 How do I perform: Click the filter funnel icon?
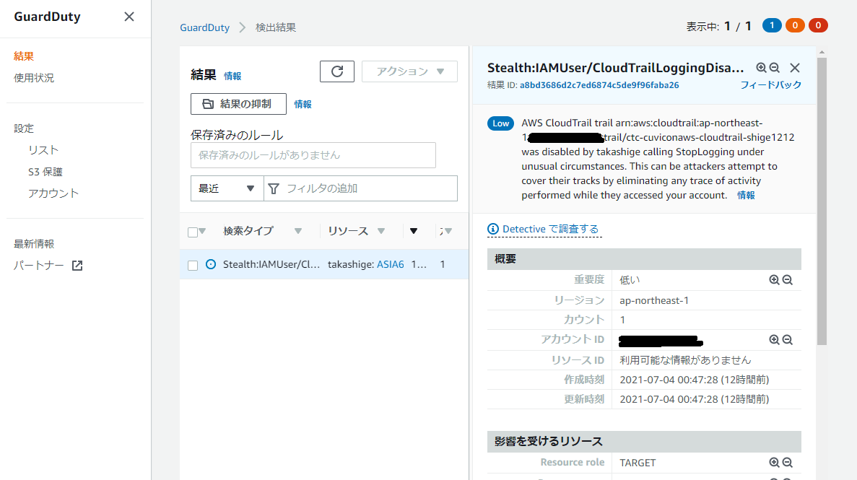click(x=274, y=188)
